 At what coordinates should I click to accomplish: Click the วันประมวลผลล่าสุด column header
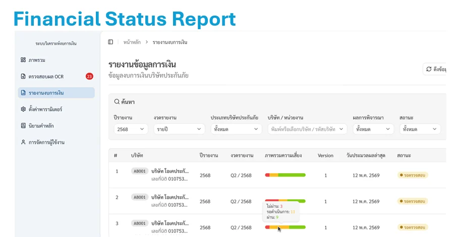[366, 155]
